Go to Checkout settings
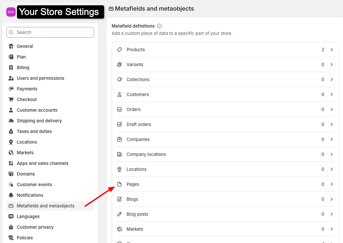This screenshot has width=343, height=243. pyautogui.click(x=27, y=99)
